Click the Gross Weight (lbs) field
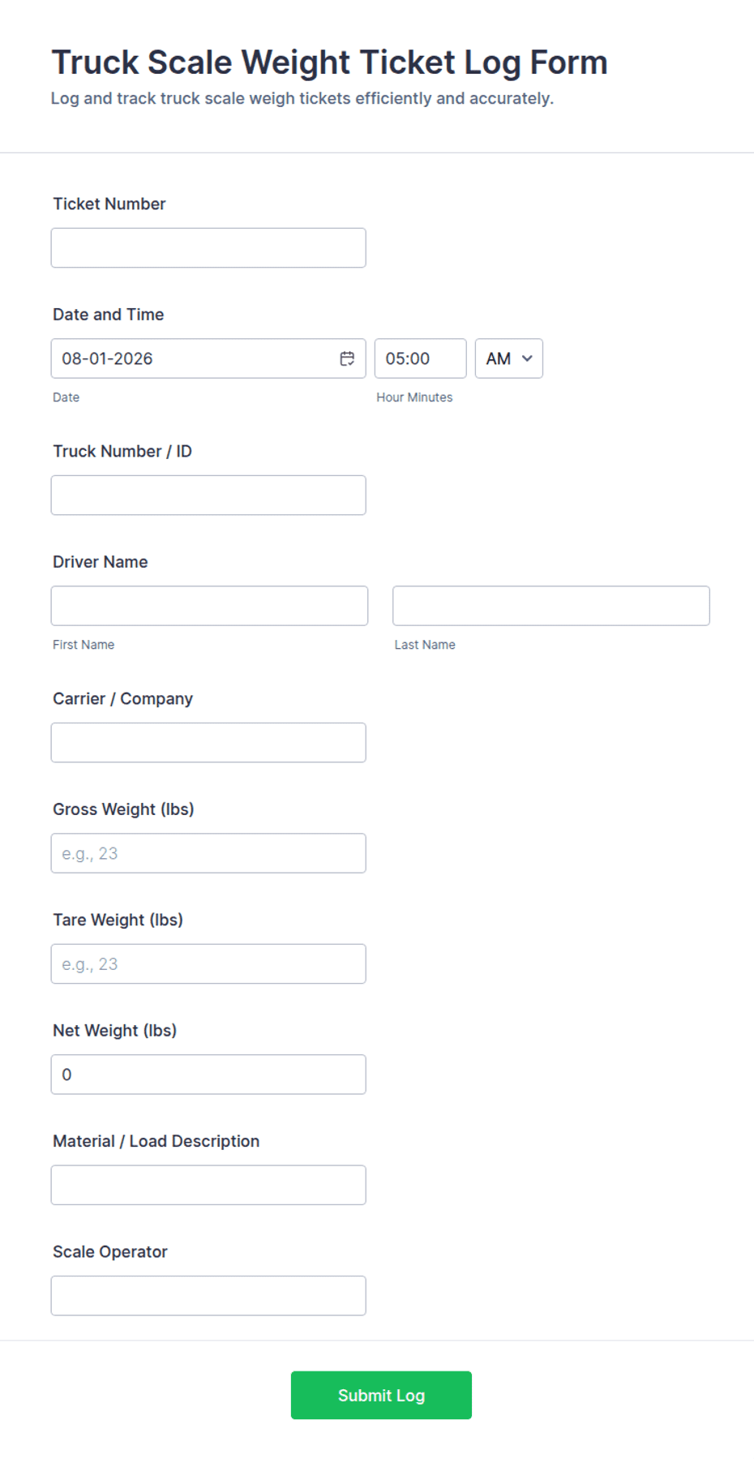This screenshot has height=1459, width=754. point(208,853)
